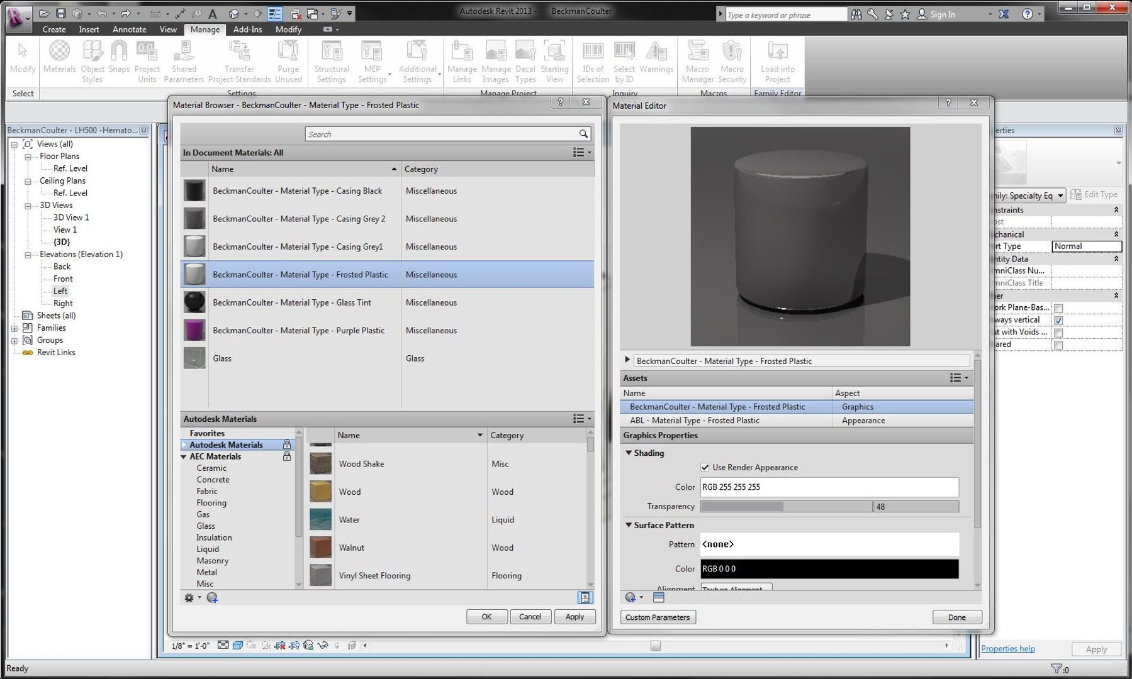Viewport: 1132px width, 679px height.
Task: Open Structural Settings in the ribbon
Action: [x=332, y=61]
